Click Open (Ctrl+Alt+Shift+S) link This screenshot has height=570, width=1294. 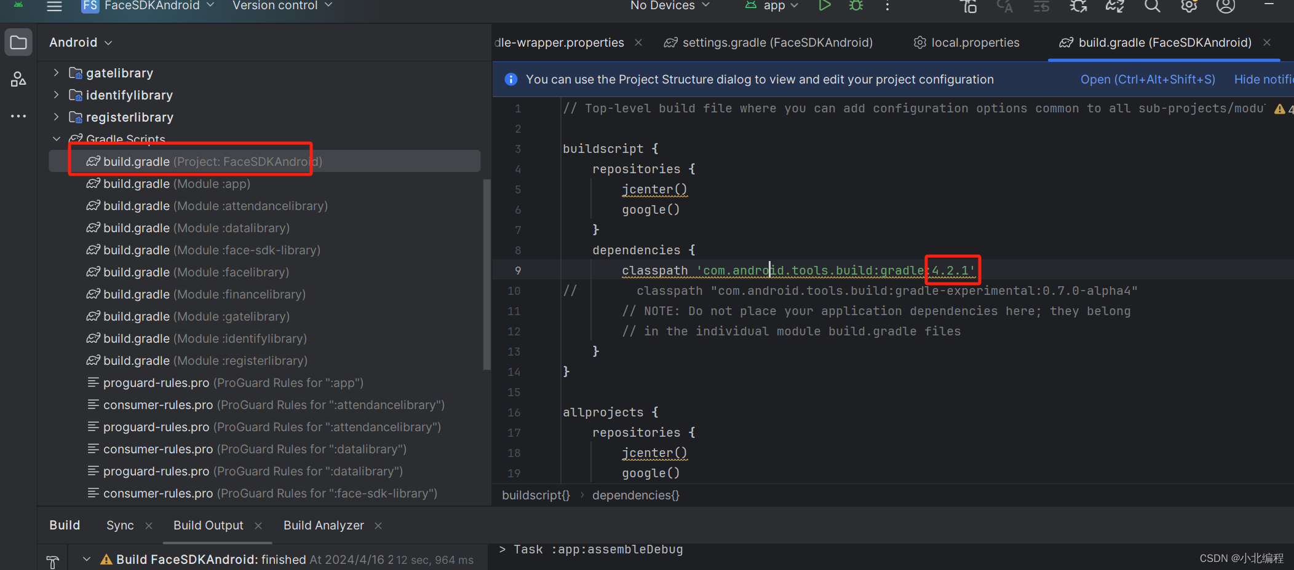pos(1148,79)
